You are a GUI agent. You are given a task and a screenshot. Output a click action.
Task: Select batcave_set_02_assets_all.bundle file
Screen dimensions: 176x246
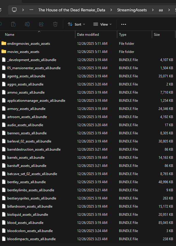pyautogui.click(x=32, y=174)
